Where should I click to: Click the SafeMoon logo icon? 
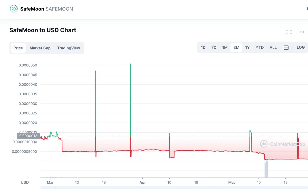(14, 9)
